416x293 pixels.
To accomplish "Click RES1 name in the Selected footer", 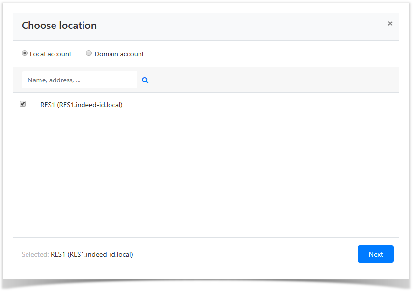I will pos(58,254).
